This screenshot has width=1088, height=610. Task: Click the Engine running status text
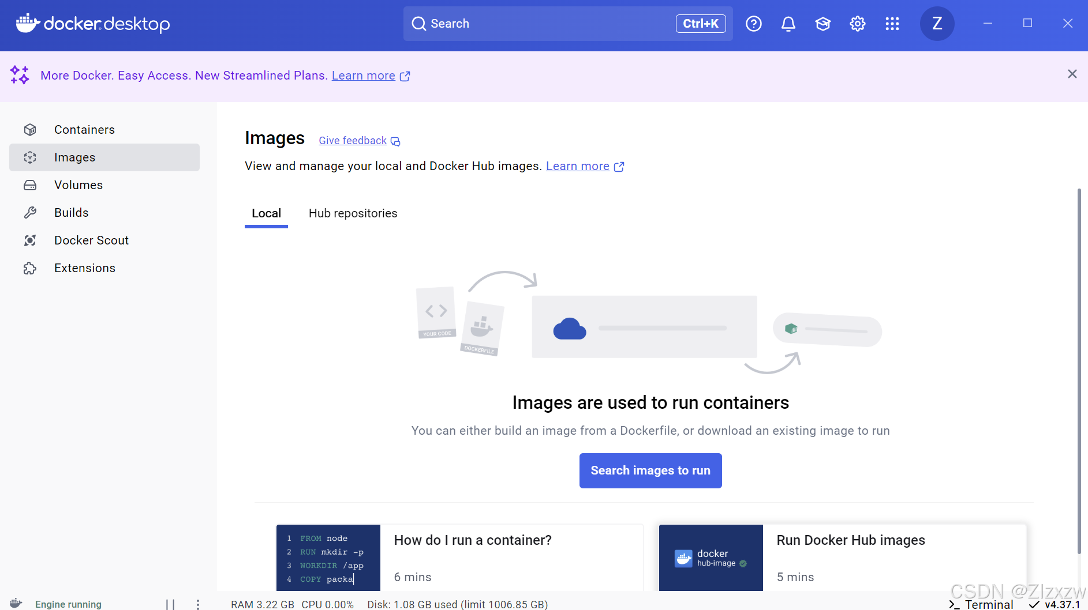coord(68,604)
